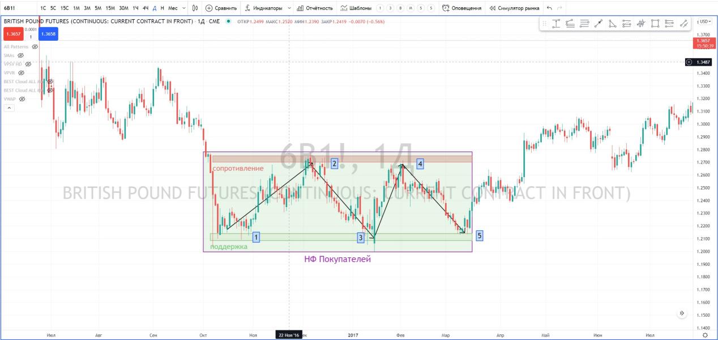The height and width of the screenshot is (340, 718).
Task: Expand the timeframe dropdown after Мес
Action: point(183,8)
